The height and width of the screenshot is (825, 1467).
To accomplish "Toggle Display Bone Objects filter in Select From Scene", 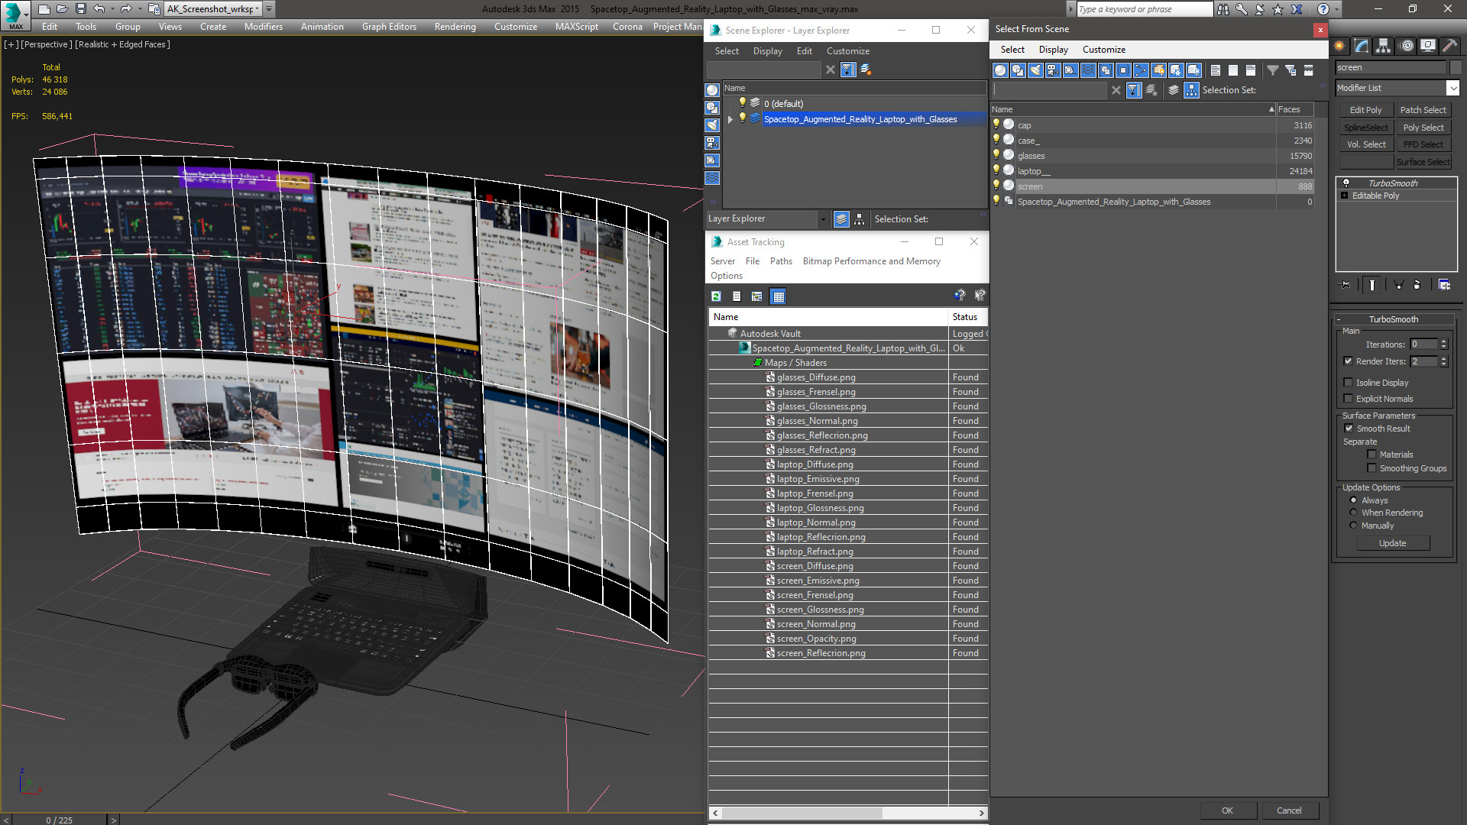I will click(1141, 70).
